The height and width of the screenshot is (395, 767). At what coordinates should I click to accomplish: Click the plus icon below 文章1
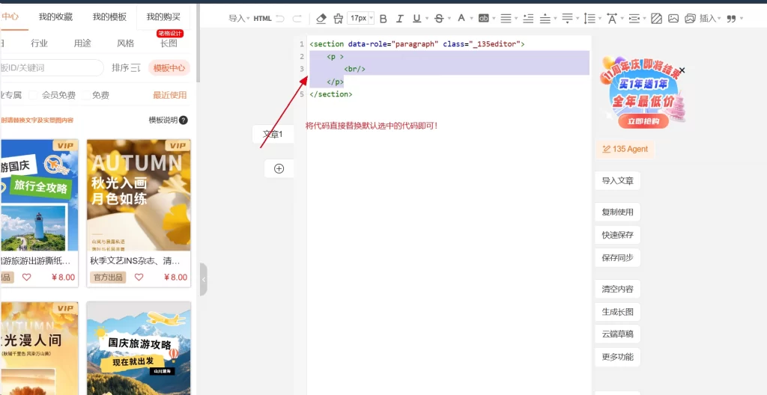279,168
